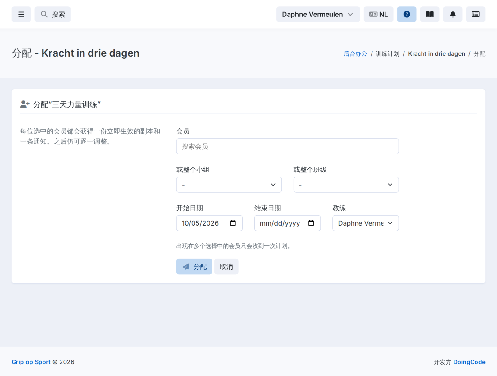Expand Daphne Vermeulen user menu
This screenshot has width=497, height=376.
(x=318, y=14)
